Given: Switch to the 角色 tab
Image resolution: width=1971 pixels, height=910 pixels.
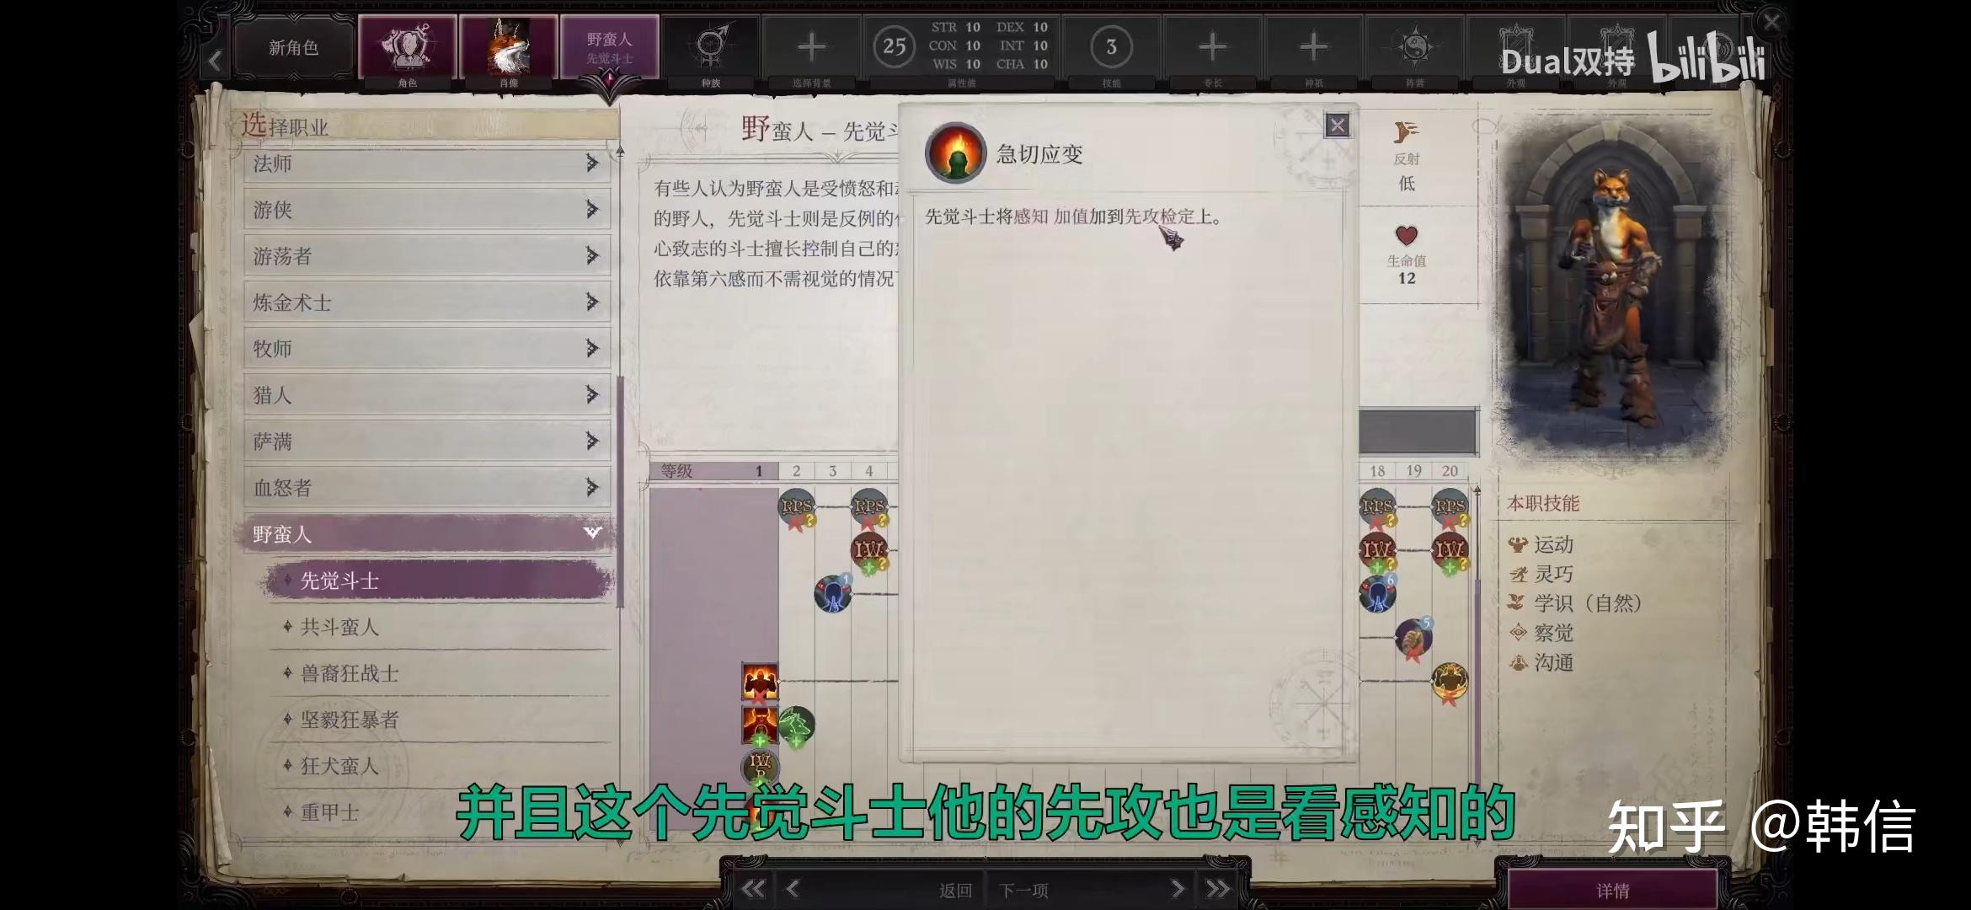Looking at the screenshot, I should coord(410,46).
